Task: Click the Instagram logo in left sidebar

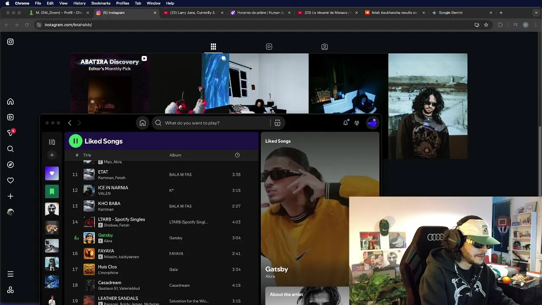Action: click(x=11, y=42)
